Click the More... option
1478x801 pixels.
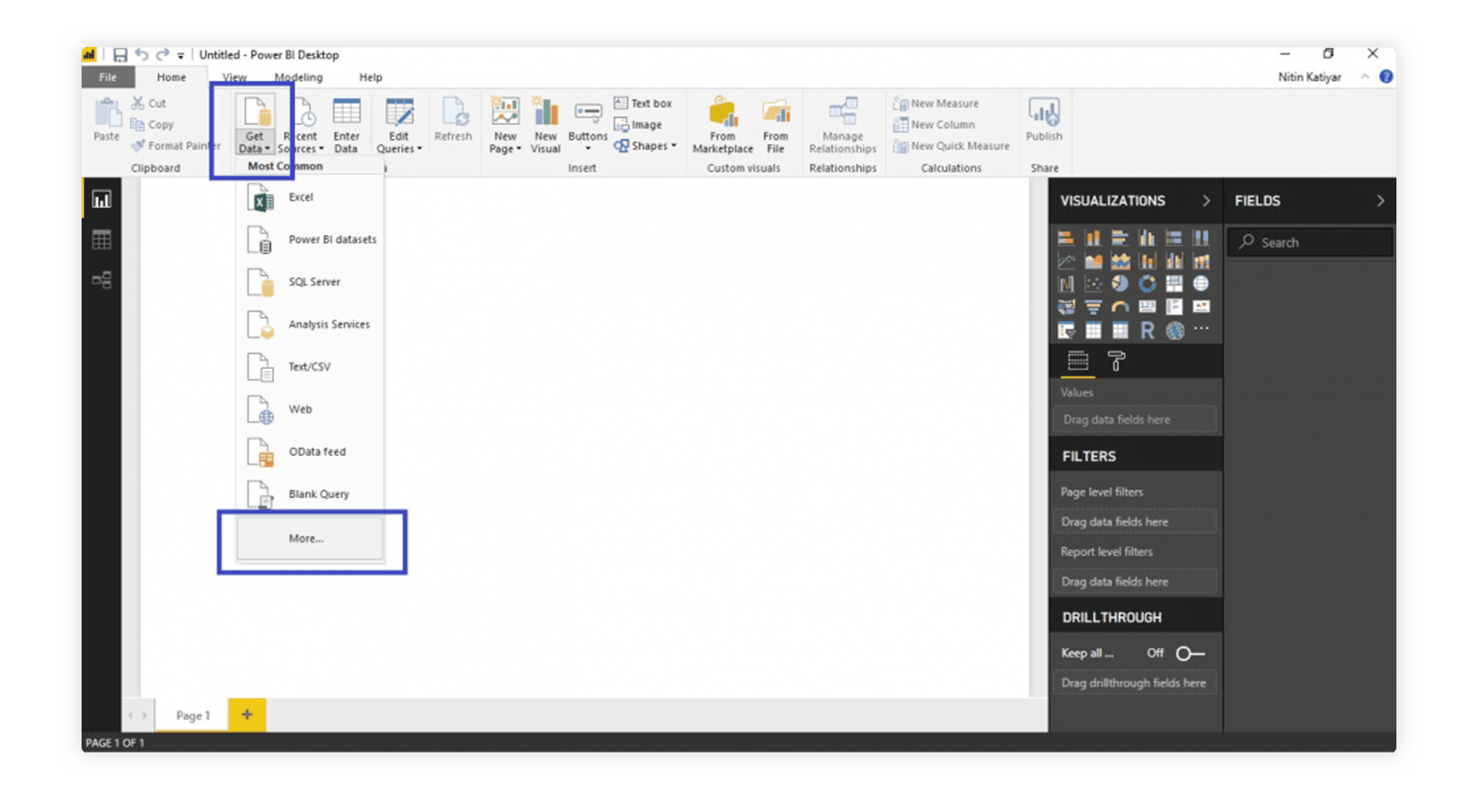309,538
